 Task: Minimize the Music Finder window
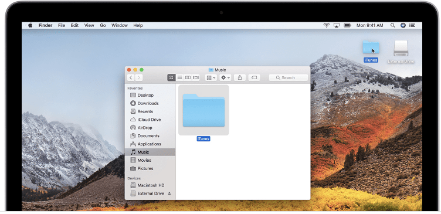click(x=135, y=70)
